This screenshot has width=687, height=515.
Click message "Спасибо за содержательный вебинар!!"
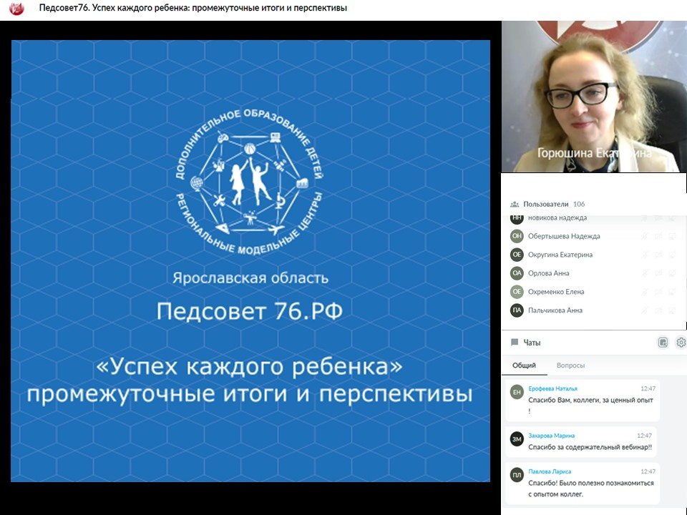tap(590, 447)
